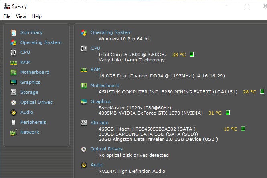
Task: Open the View menu
Action: coord(21,16)
